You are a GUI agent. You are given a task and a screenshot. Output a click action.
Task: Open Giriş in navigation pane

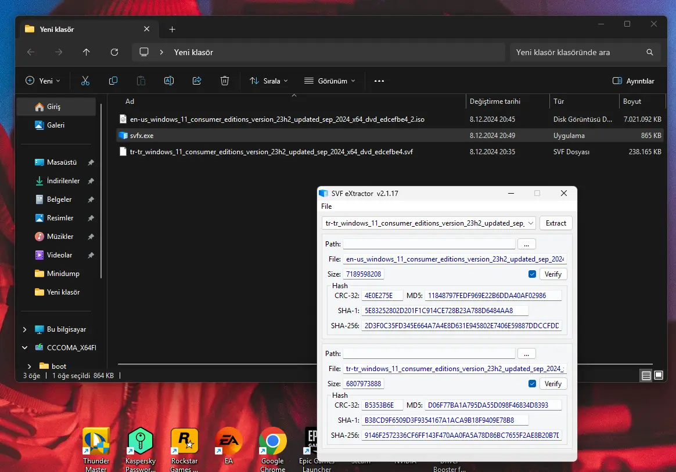[x=56, y=107]
